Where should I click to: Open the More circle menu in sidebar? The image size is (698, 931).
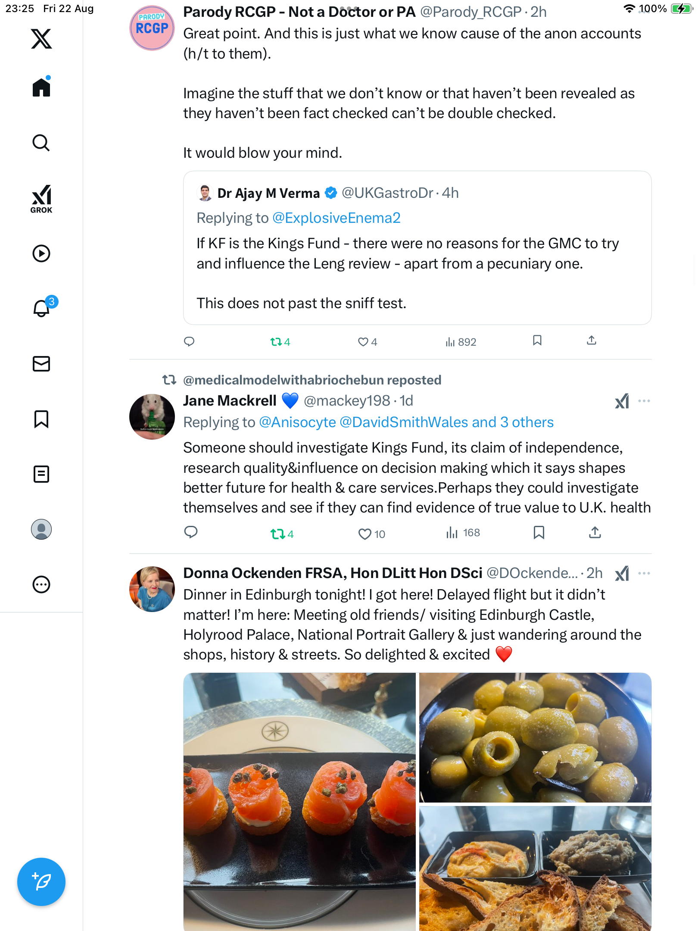(41, 584)
